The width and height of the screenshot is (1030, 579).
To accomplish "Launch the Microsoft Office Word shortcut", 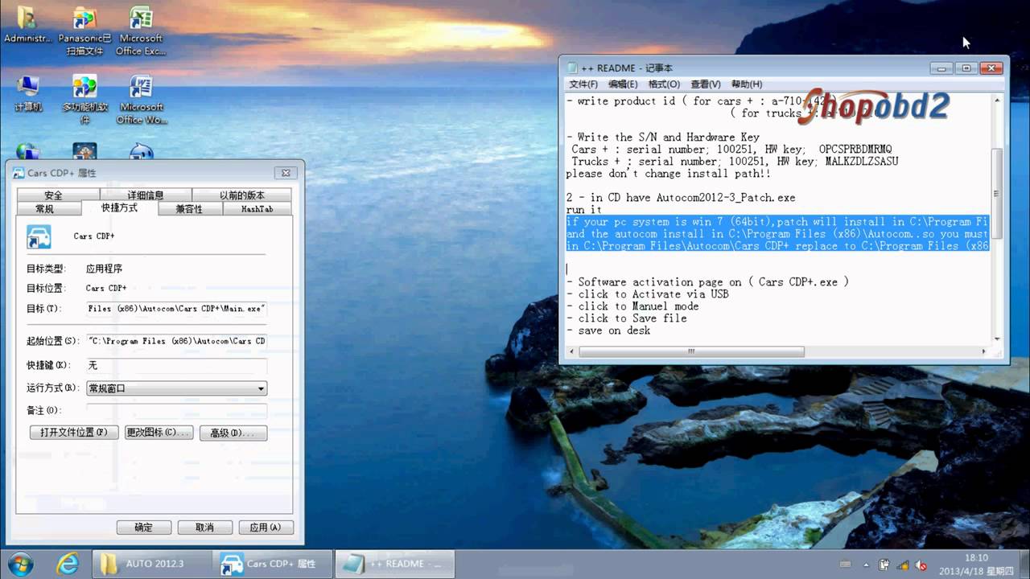I will click(x=141, y=100).
